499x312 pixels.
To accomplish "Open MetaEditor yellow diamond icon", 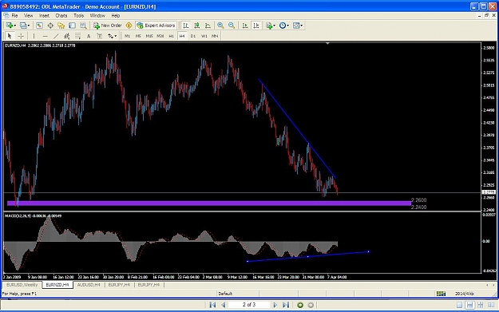I will pyautogui.click(x=129, y=26).
